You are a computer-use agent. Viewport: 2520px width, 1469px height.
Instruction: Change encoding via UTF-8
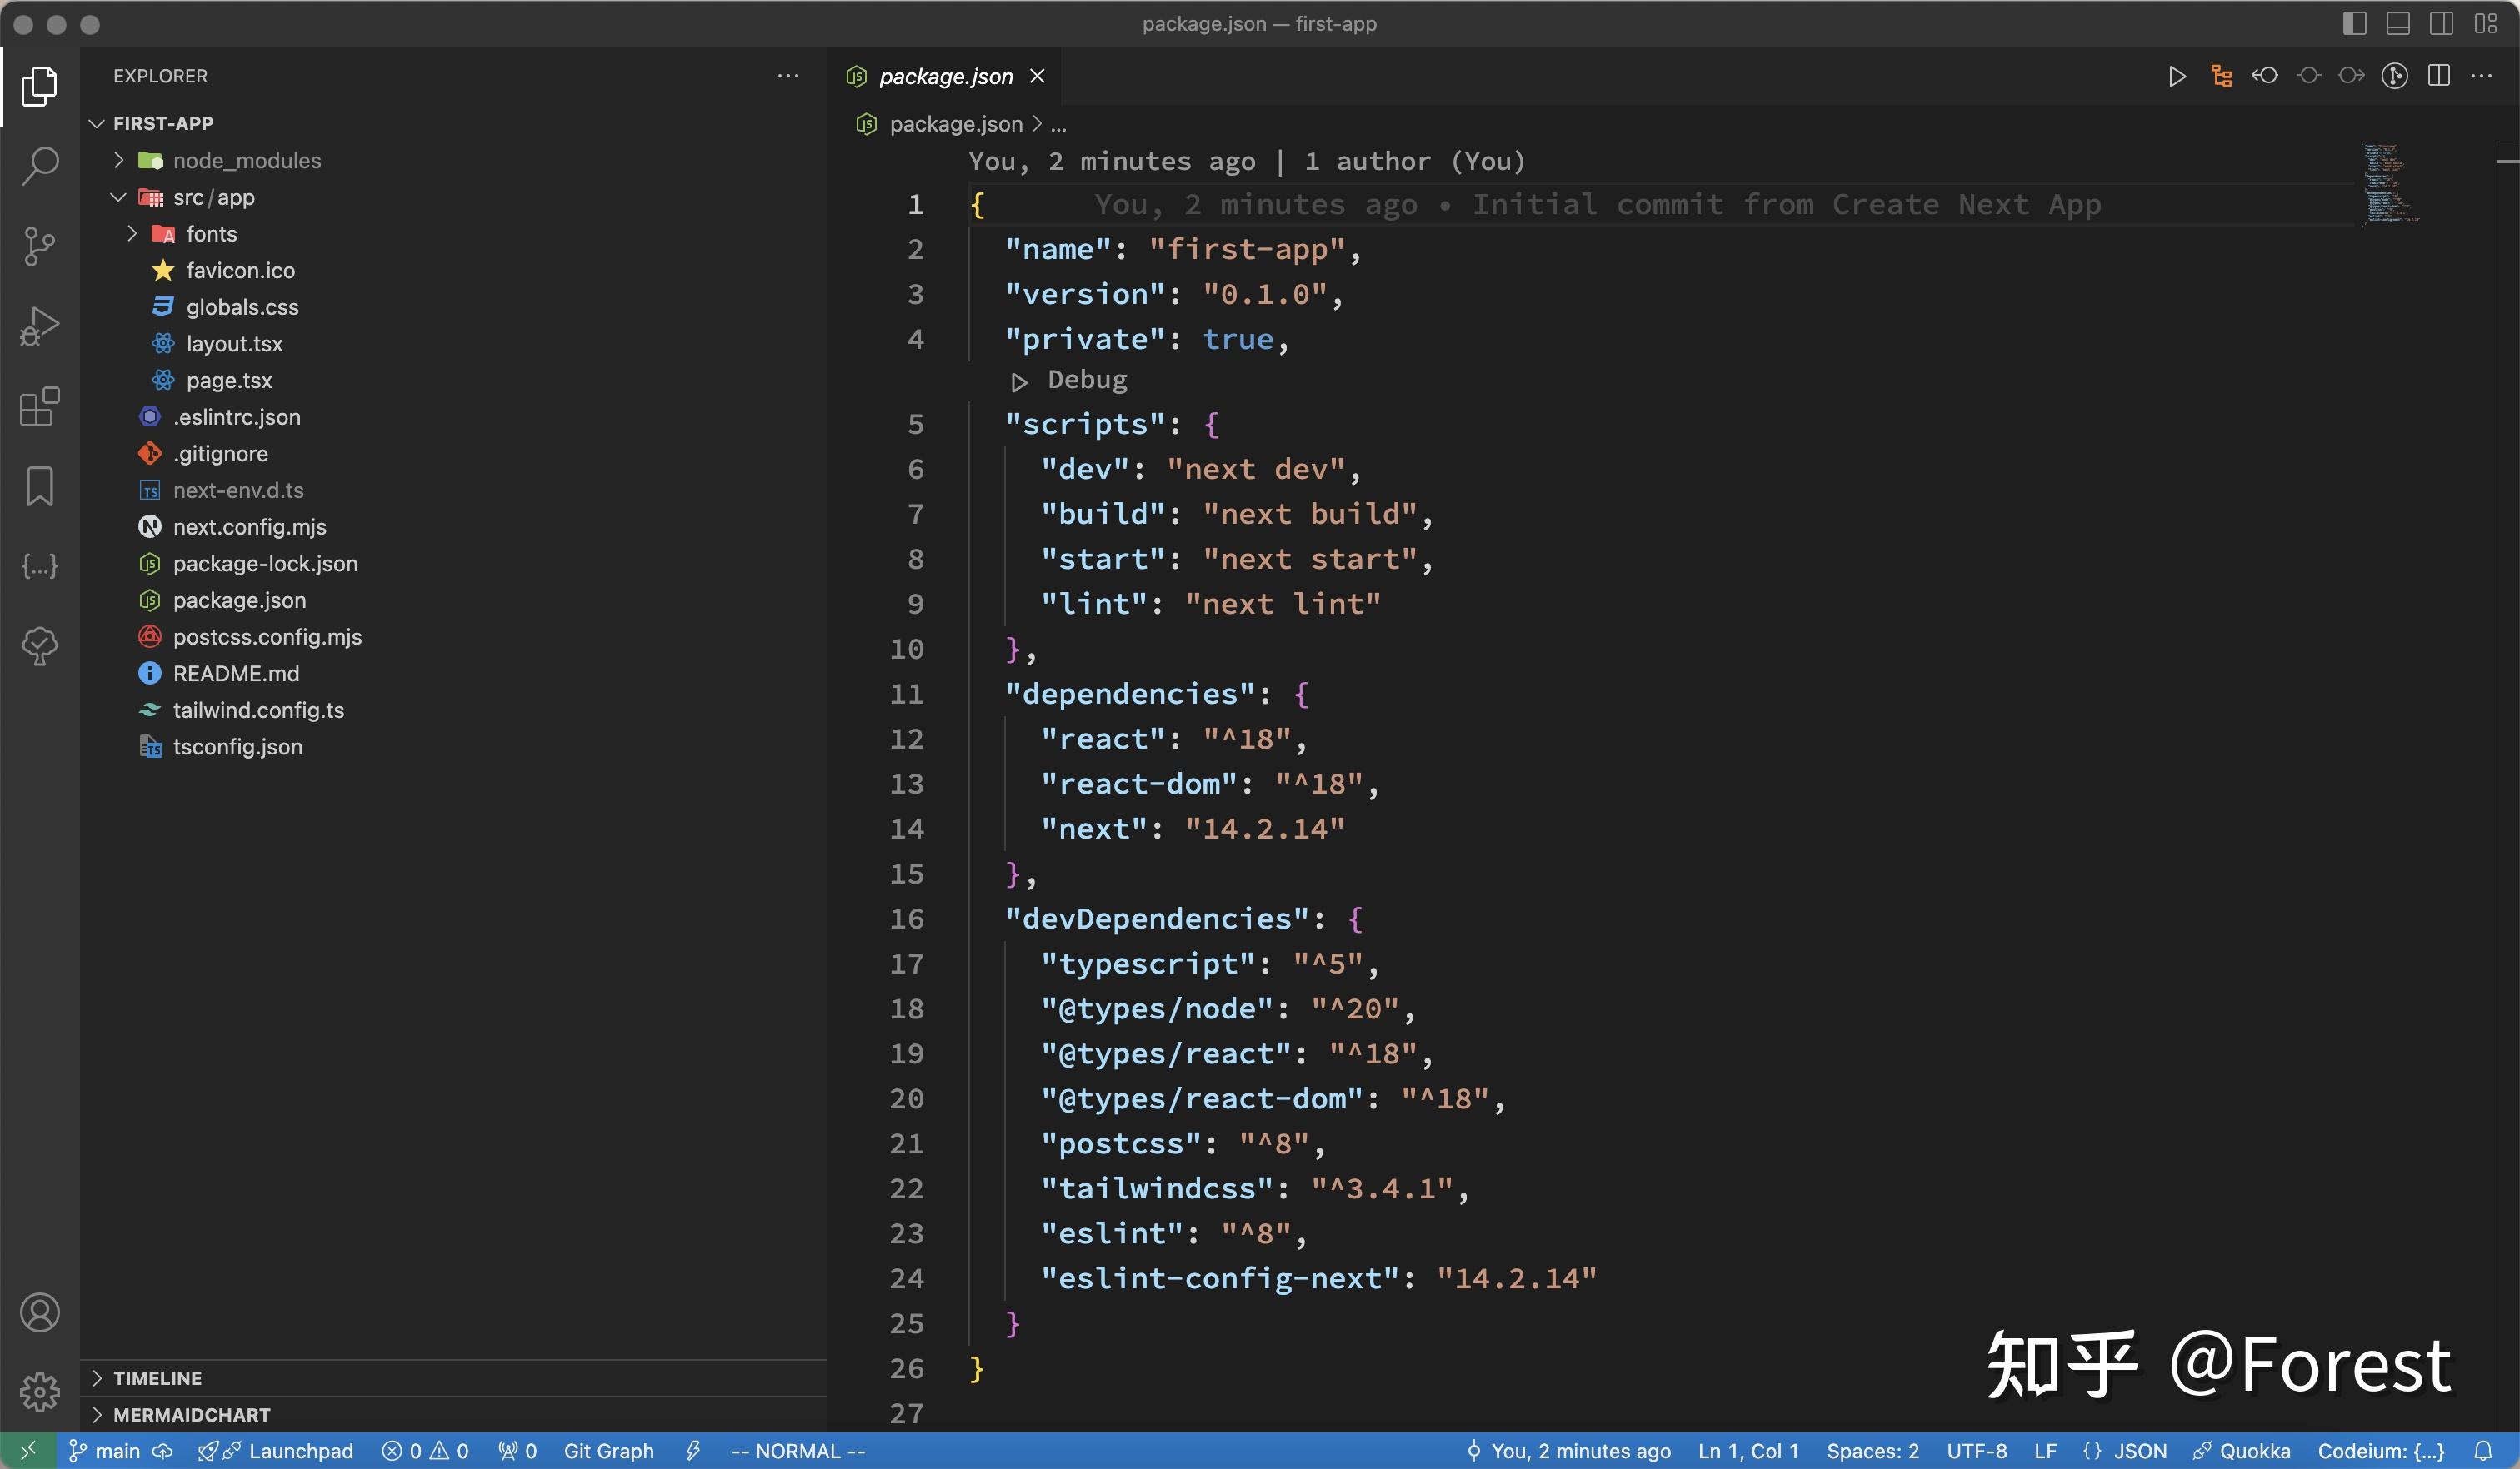click(x=1976, y=1451)
